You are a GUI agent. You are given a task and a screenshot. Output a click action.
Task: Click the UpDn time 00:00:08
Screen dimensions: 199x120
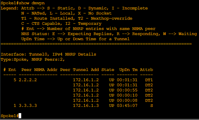[x=127, y=101]
